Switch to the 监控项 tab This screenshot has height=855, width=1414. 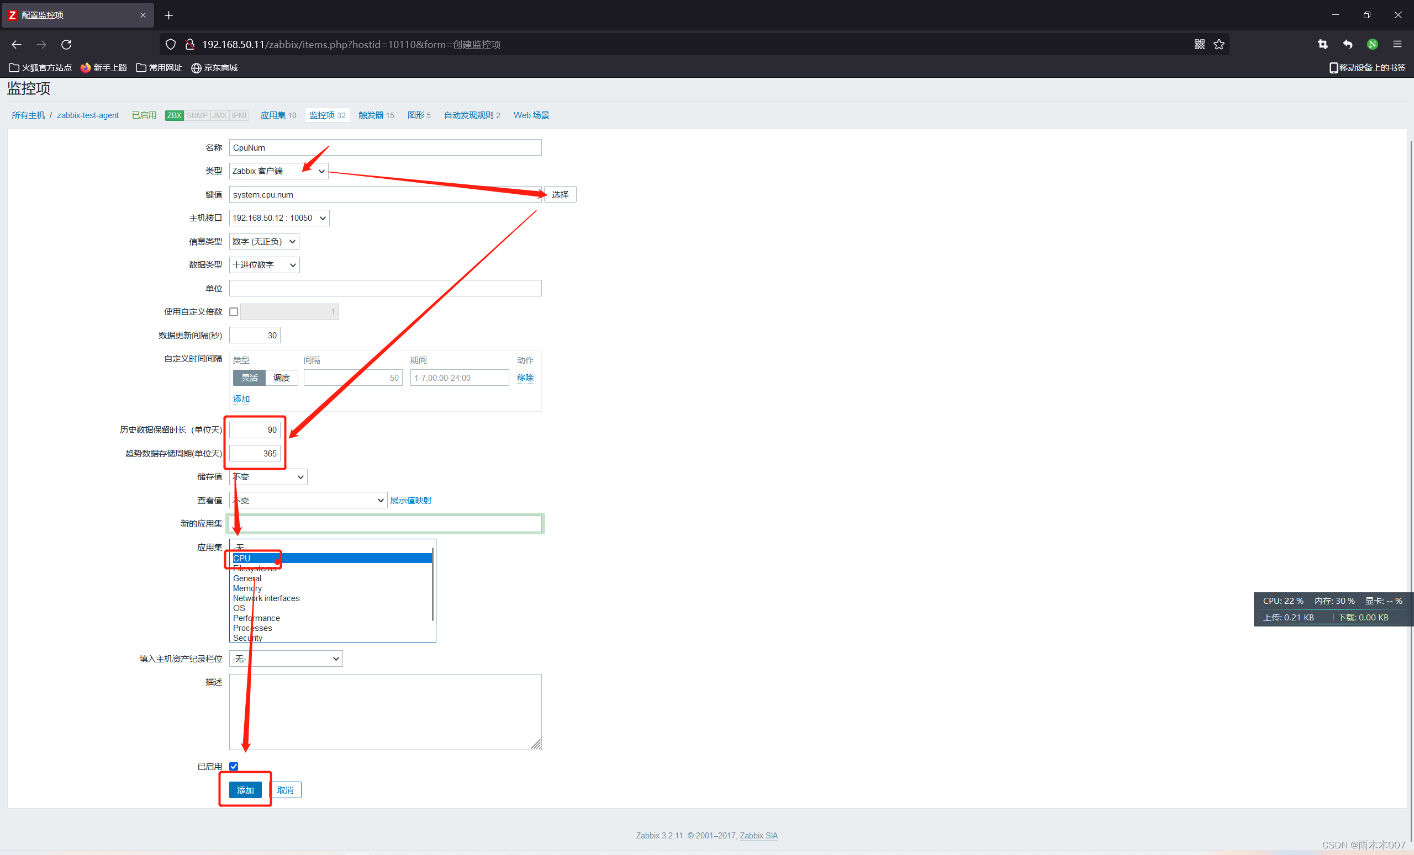[x=328, y=115]
